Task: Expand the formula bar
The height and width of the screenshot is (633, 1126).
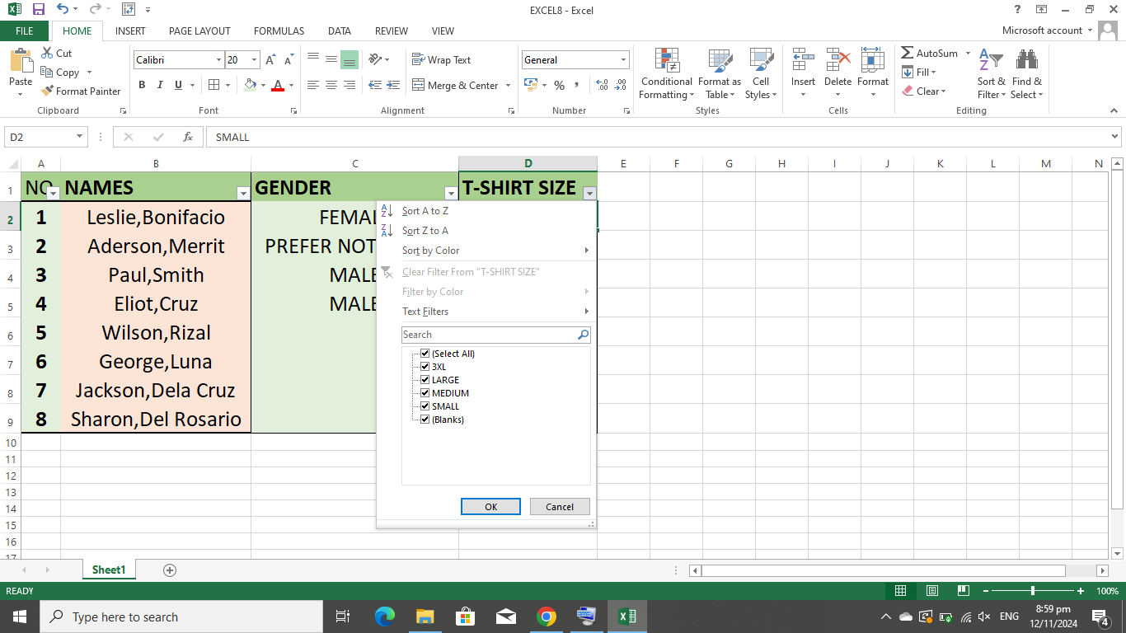Action: coord(1115,137)
